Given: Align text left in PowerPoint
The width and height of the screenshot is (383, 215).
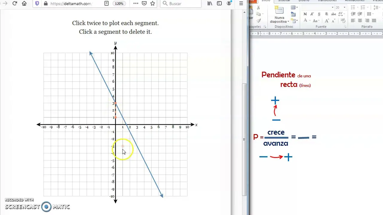Looking at the screenshot, I should pyautogui.click(x=353, y=21).
